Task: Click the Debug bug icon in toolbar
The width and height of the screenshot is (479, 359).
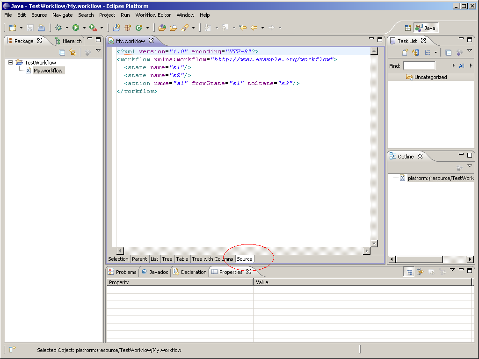Action: click(58, 28)
